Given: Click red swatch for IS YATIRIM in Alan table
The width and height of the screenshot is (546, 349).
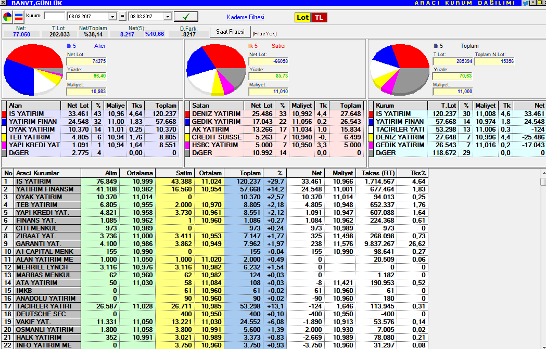Looking at the screenshot, I should click(x=4, y=114).
